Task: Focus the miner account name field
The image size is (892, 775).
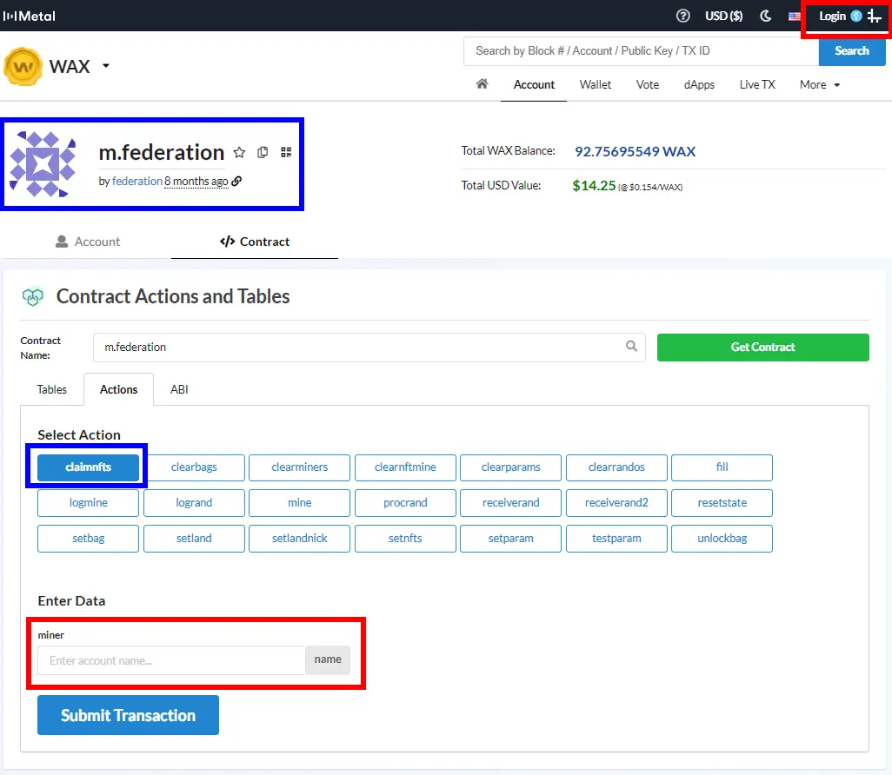Action: 171,660
